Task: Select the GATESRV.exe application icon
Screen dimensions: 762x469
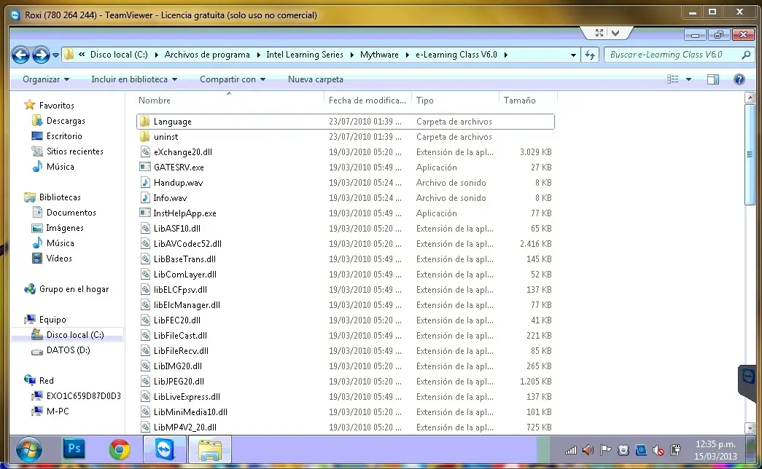Action: tap(145, 167)
